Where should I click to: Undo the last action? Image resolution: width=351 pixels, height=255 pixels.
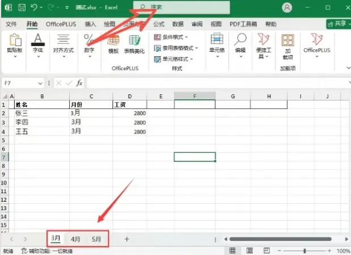(x=34, y=7)
